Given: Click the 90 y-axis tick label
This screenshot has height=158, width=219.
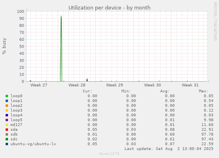Looking at the screenshot, I should pos(22,18).
